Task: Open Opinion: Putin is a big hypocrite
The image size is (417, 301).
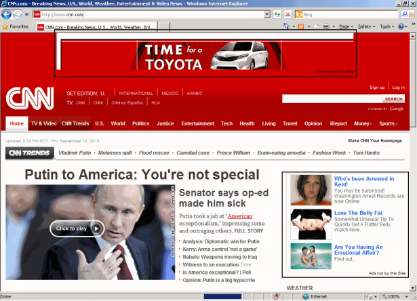Action: tap(218, 280)
